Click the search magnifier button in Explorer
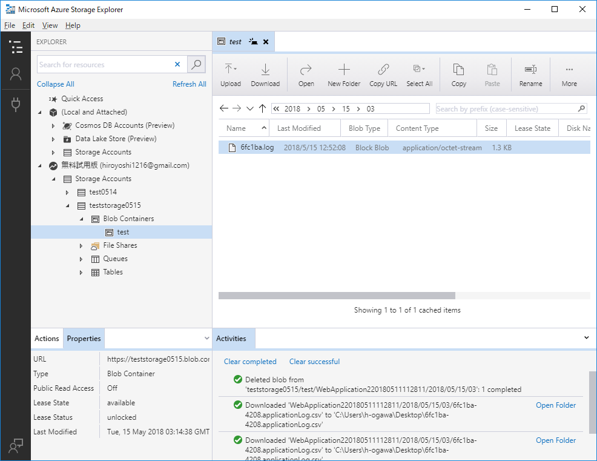This screenshot has width=597, height=461. pos(196,64)
